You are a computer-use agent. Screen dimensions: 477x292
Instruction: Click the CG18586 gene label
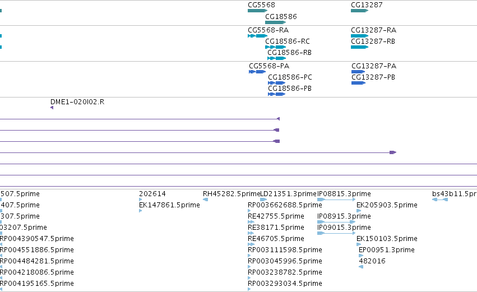(x=281, y=16)
